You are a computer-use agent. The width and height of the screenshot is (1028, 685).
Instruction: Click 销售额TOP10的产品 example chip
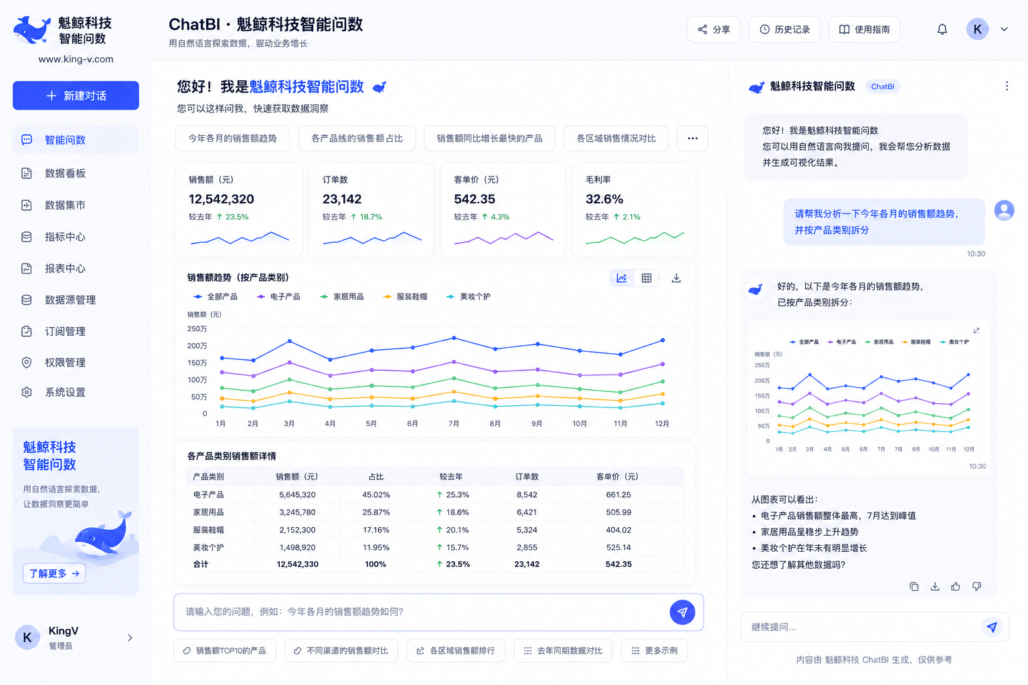click(x=225, y=651)
